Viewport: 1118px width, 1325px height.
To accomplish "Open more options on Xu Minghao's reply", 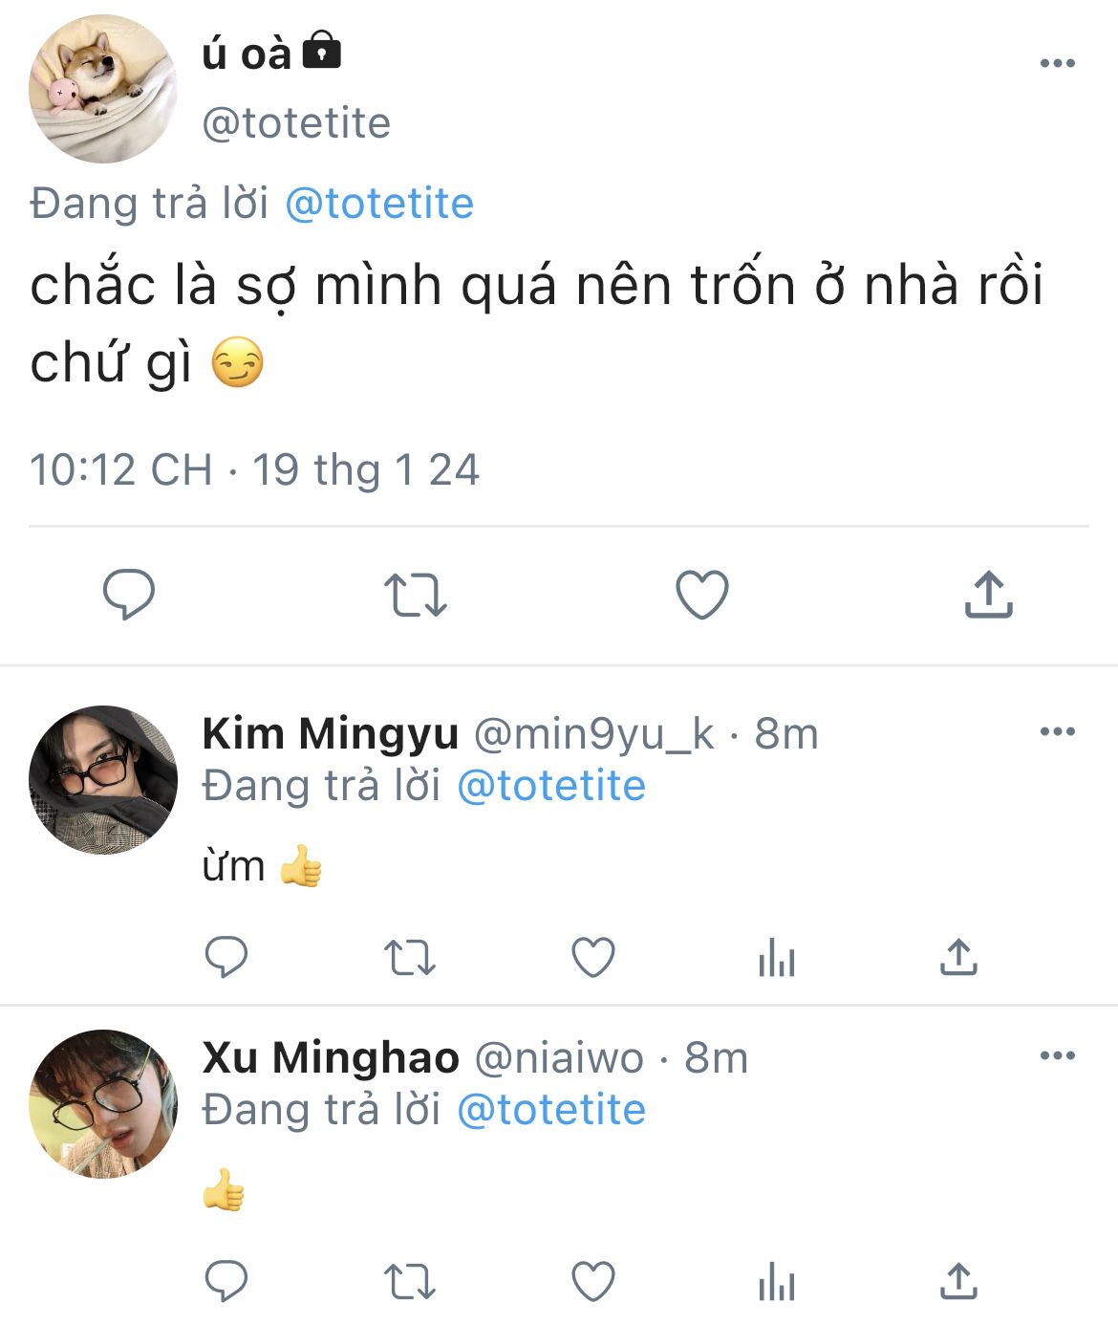I will click(1057, 1056).
